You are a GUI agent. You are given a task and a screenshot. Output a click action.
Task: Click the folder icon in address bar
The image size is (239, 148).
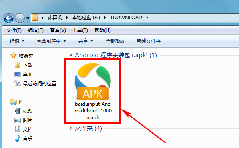[35, 18]
